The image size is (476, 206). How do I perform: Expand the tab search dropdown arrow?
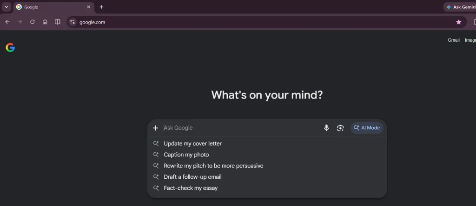pos(7,7)
